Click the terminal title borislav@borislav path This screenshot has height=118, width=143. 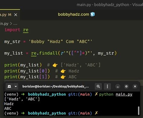point(56,86)
